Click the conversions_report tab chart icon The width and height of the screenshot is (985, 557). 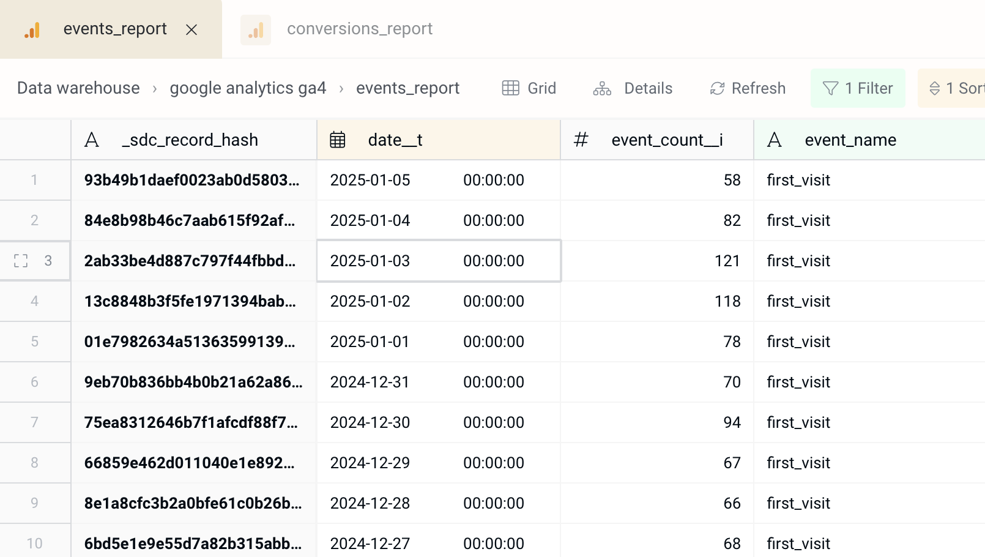(256, 30)
